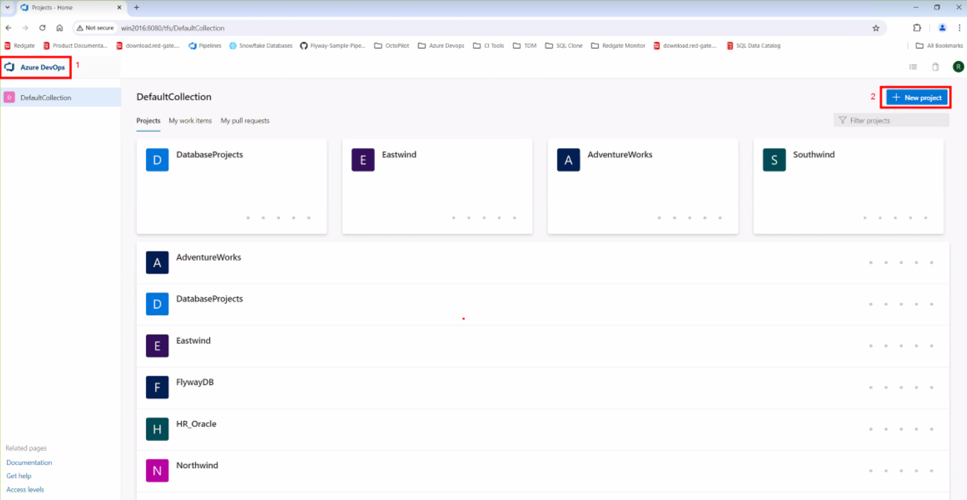Click the New project button
Image resolution: width=967 pixels, height=500 pixels.
click(x=917, y=98)
